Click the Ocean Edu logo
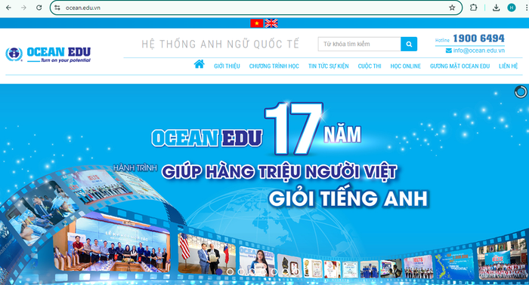The height and width of the screenshot is (285, 529). (x=48, y=54)
